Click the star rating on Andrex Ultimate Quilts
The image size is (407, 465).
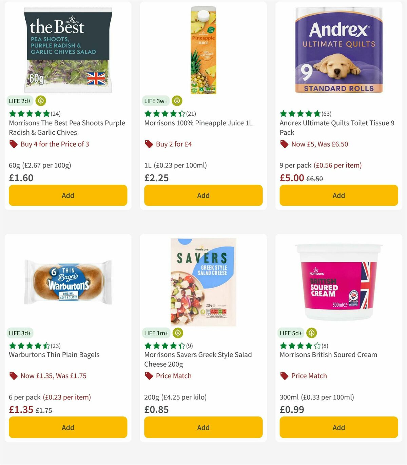tap(300, 114)
